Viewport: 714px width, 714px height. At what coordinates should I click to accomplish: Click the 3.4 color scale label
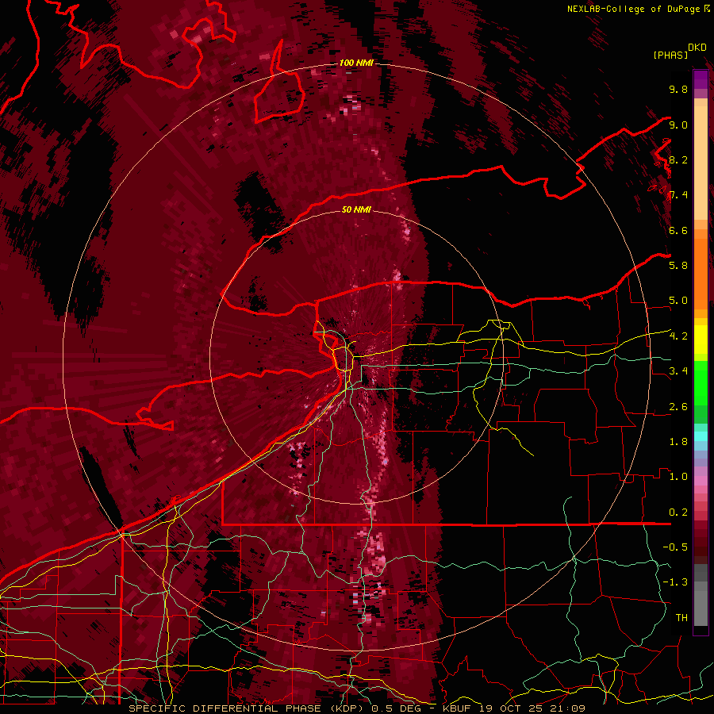click(678, 371)
